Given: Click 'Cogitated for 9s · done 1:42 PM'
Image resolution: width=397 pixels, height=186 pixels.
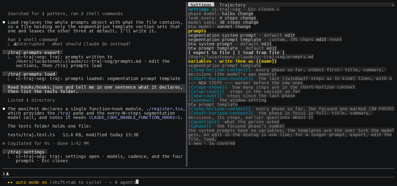Looking at the screenshot, I should (48, 143).
